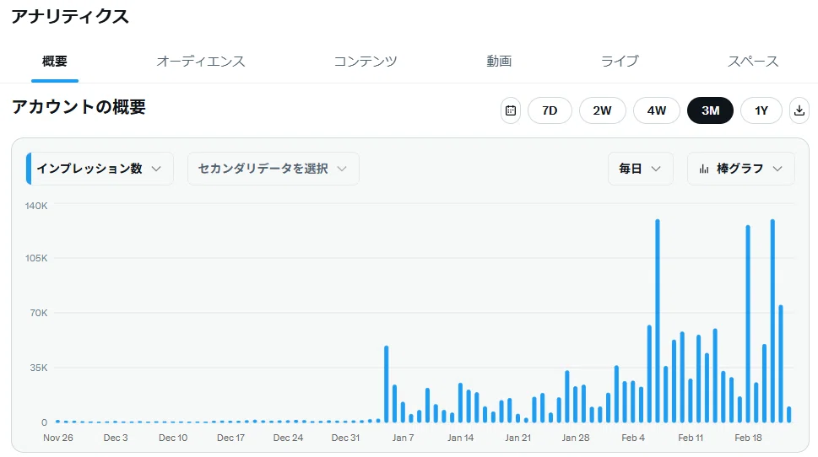The height and width of the screenshot is (457, 818).
Task: Switch to the スペース tab
Action: (x=753, y=62)
